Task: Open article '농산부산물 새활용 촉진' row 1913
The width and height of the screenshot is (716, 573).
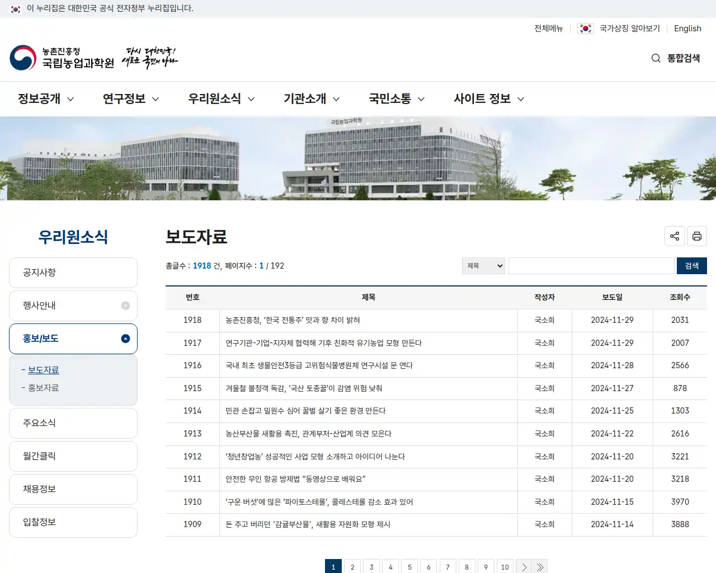Action: [x=308, y=434]
